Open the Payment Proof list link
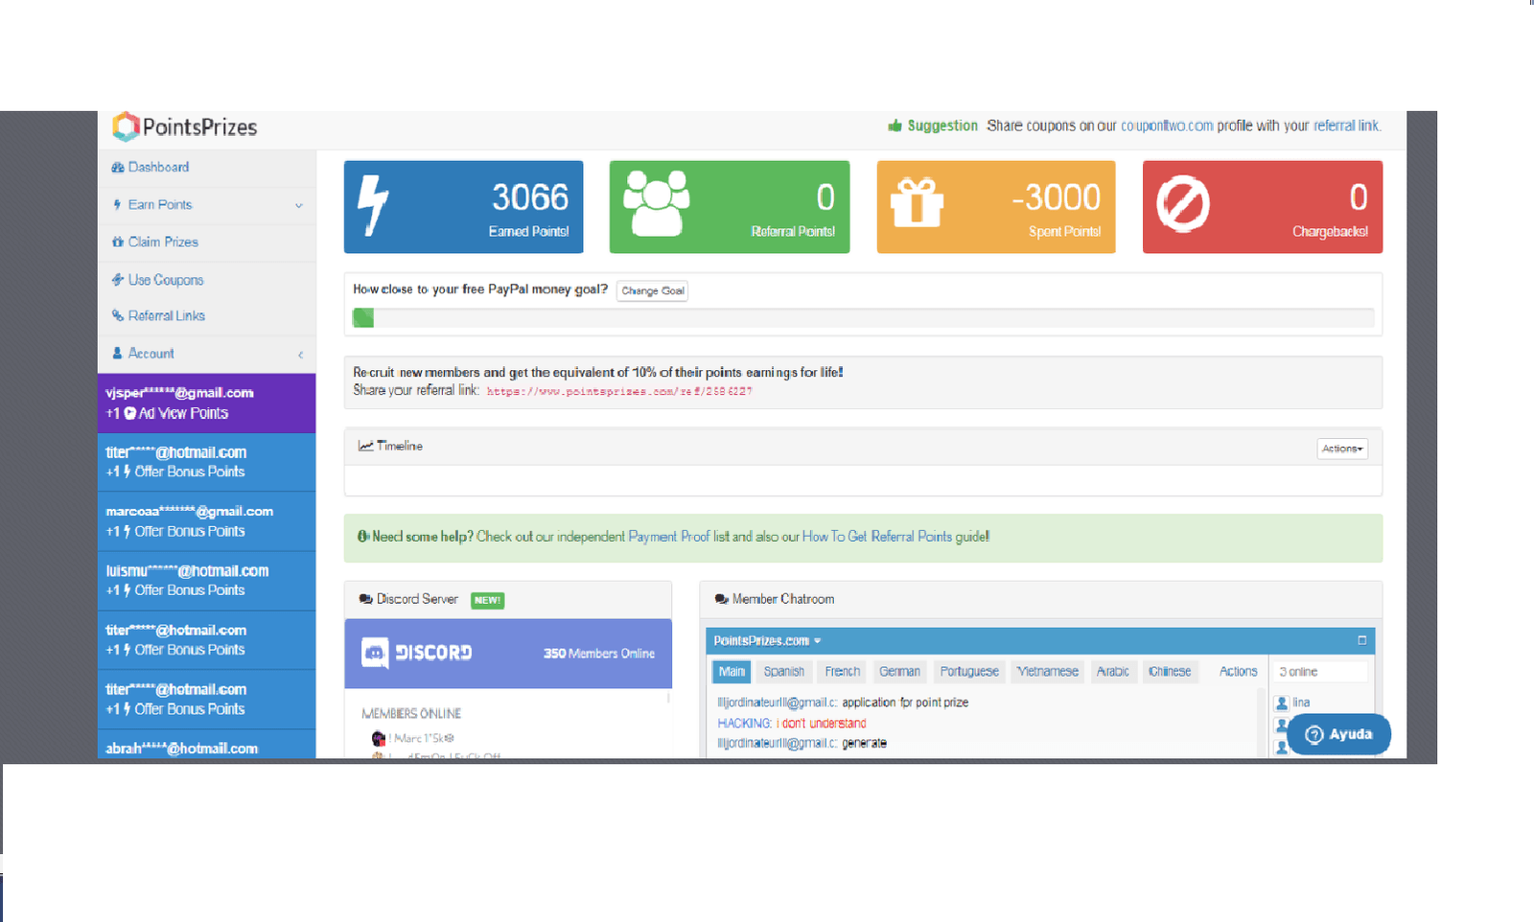Image resolution: width=1534 pixels, height=922 pixels. tap(669, 537)
